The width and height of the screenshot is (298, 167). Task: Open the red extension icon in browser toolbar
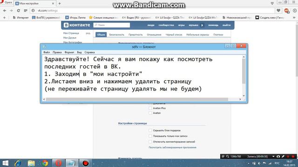tap(287, 11)
